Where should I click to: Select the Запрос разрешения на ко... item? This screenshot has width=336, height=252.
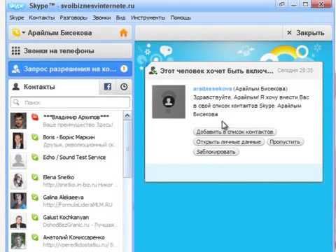[x=70, y=69]
